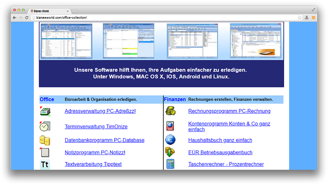
Task: Click the first software screenshot thumbnail
Action: click(x=66, y=41)
